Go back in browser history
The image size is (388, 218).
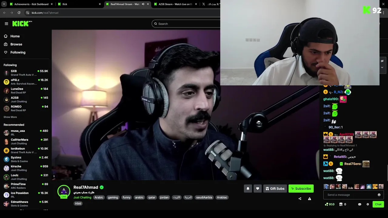(x=4, y=13)
